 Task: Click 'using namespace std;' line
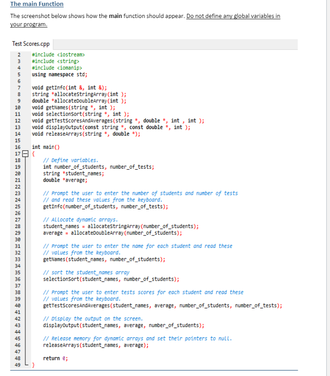(x=59, y=75)
